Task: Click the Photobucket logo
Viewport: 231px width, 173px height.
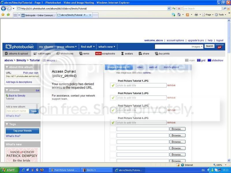Action: tap(20, 47)
